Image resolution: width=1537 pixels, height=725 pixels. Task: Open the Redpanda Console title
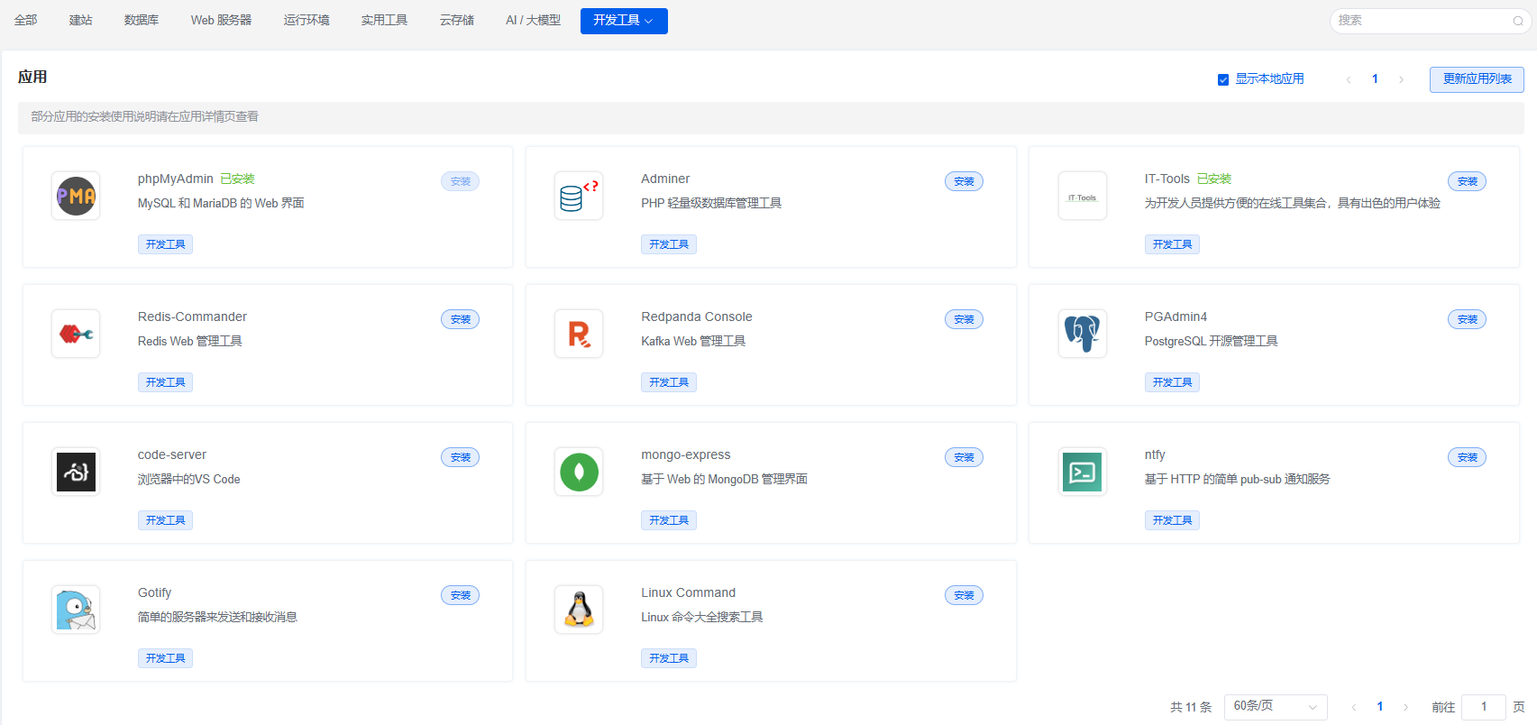(696, 317)
